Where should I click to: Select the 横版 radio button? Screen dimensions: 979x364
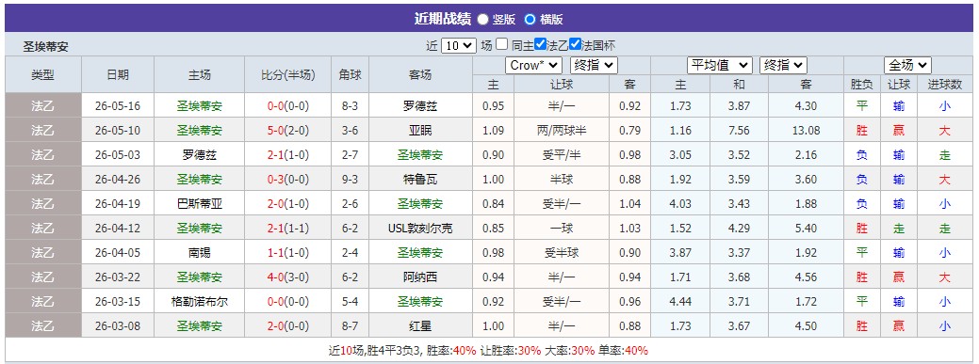[530, 20]
